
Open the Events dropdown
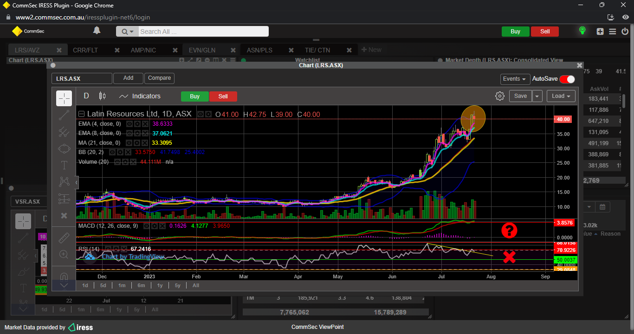click(515, 79)
